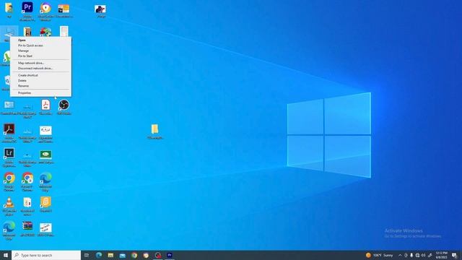Screen dimensions: 462x260
Task: Select the white PDF file icon on desktop
Action: [x=45, y=108]
